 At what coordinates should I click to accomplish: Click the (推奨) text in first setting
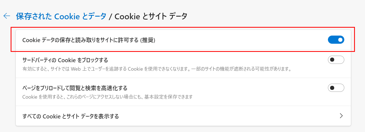click(x=147, y=40)
